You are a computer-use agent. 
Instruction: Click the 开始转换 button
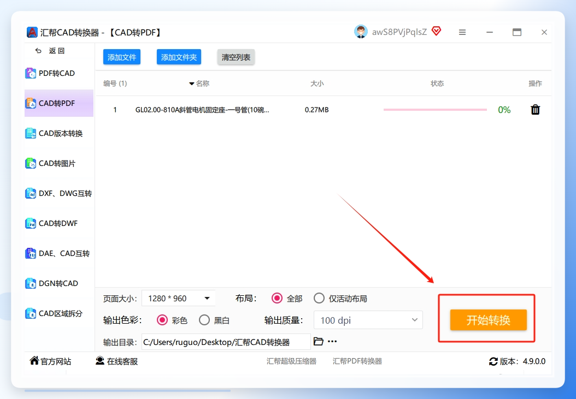pyautogui.click(x=488, y=320)
